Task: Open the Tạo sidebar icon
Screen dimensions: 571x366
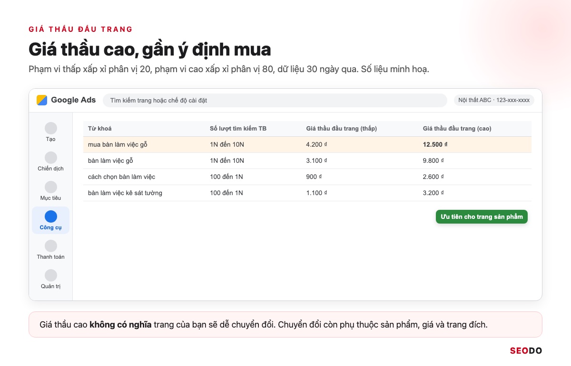Action: click(51, 128)
